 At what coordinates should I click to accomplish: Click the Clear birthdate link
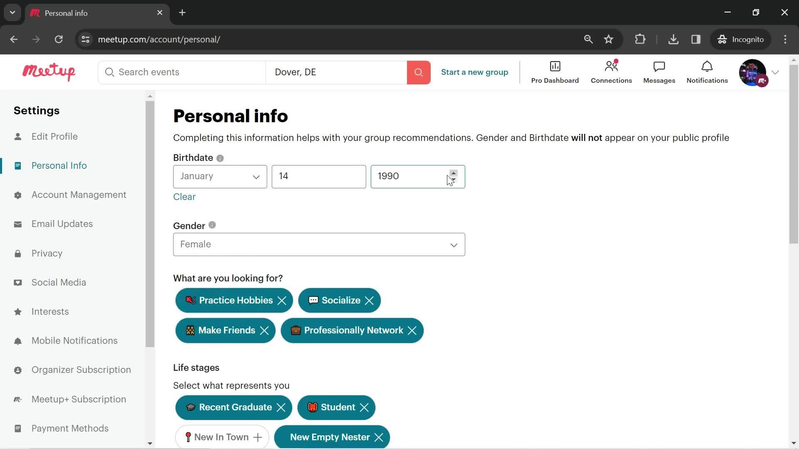[184, 196]
